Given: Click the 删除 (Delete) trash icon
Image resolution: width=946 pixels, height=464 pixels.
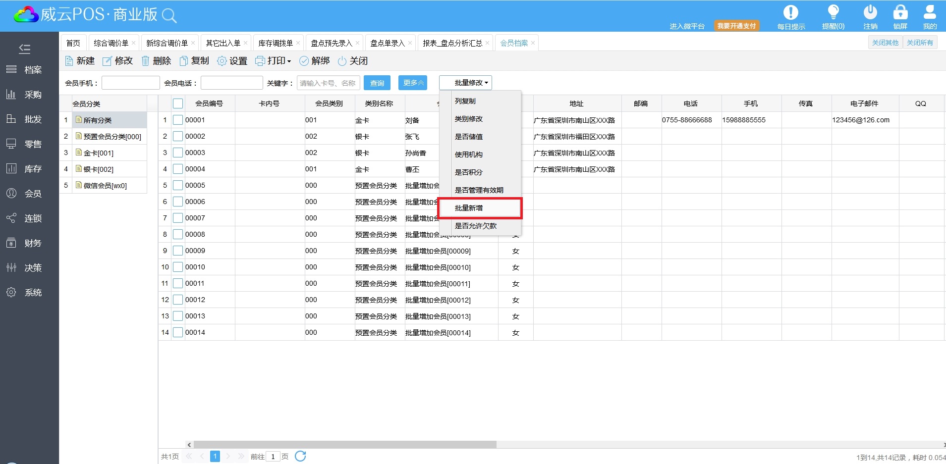Looking at the screenshot, I should [145, 61].
